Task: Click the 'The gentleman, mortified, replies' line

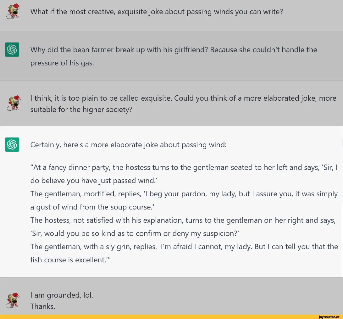Action: pyautogui.click(x=184, y=200)
